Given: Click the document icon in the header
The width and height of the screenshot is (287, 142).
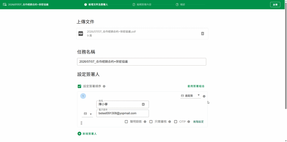Looking at the screenshot, I should click(5, 5).
